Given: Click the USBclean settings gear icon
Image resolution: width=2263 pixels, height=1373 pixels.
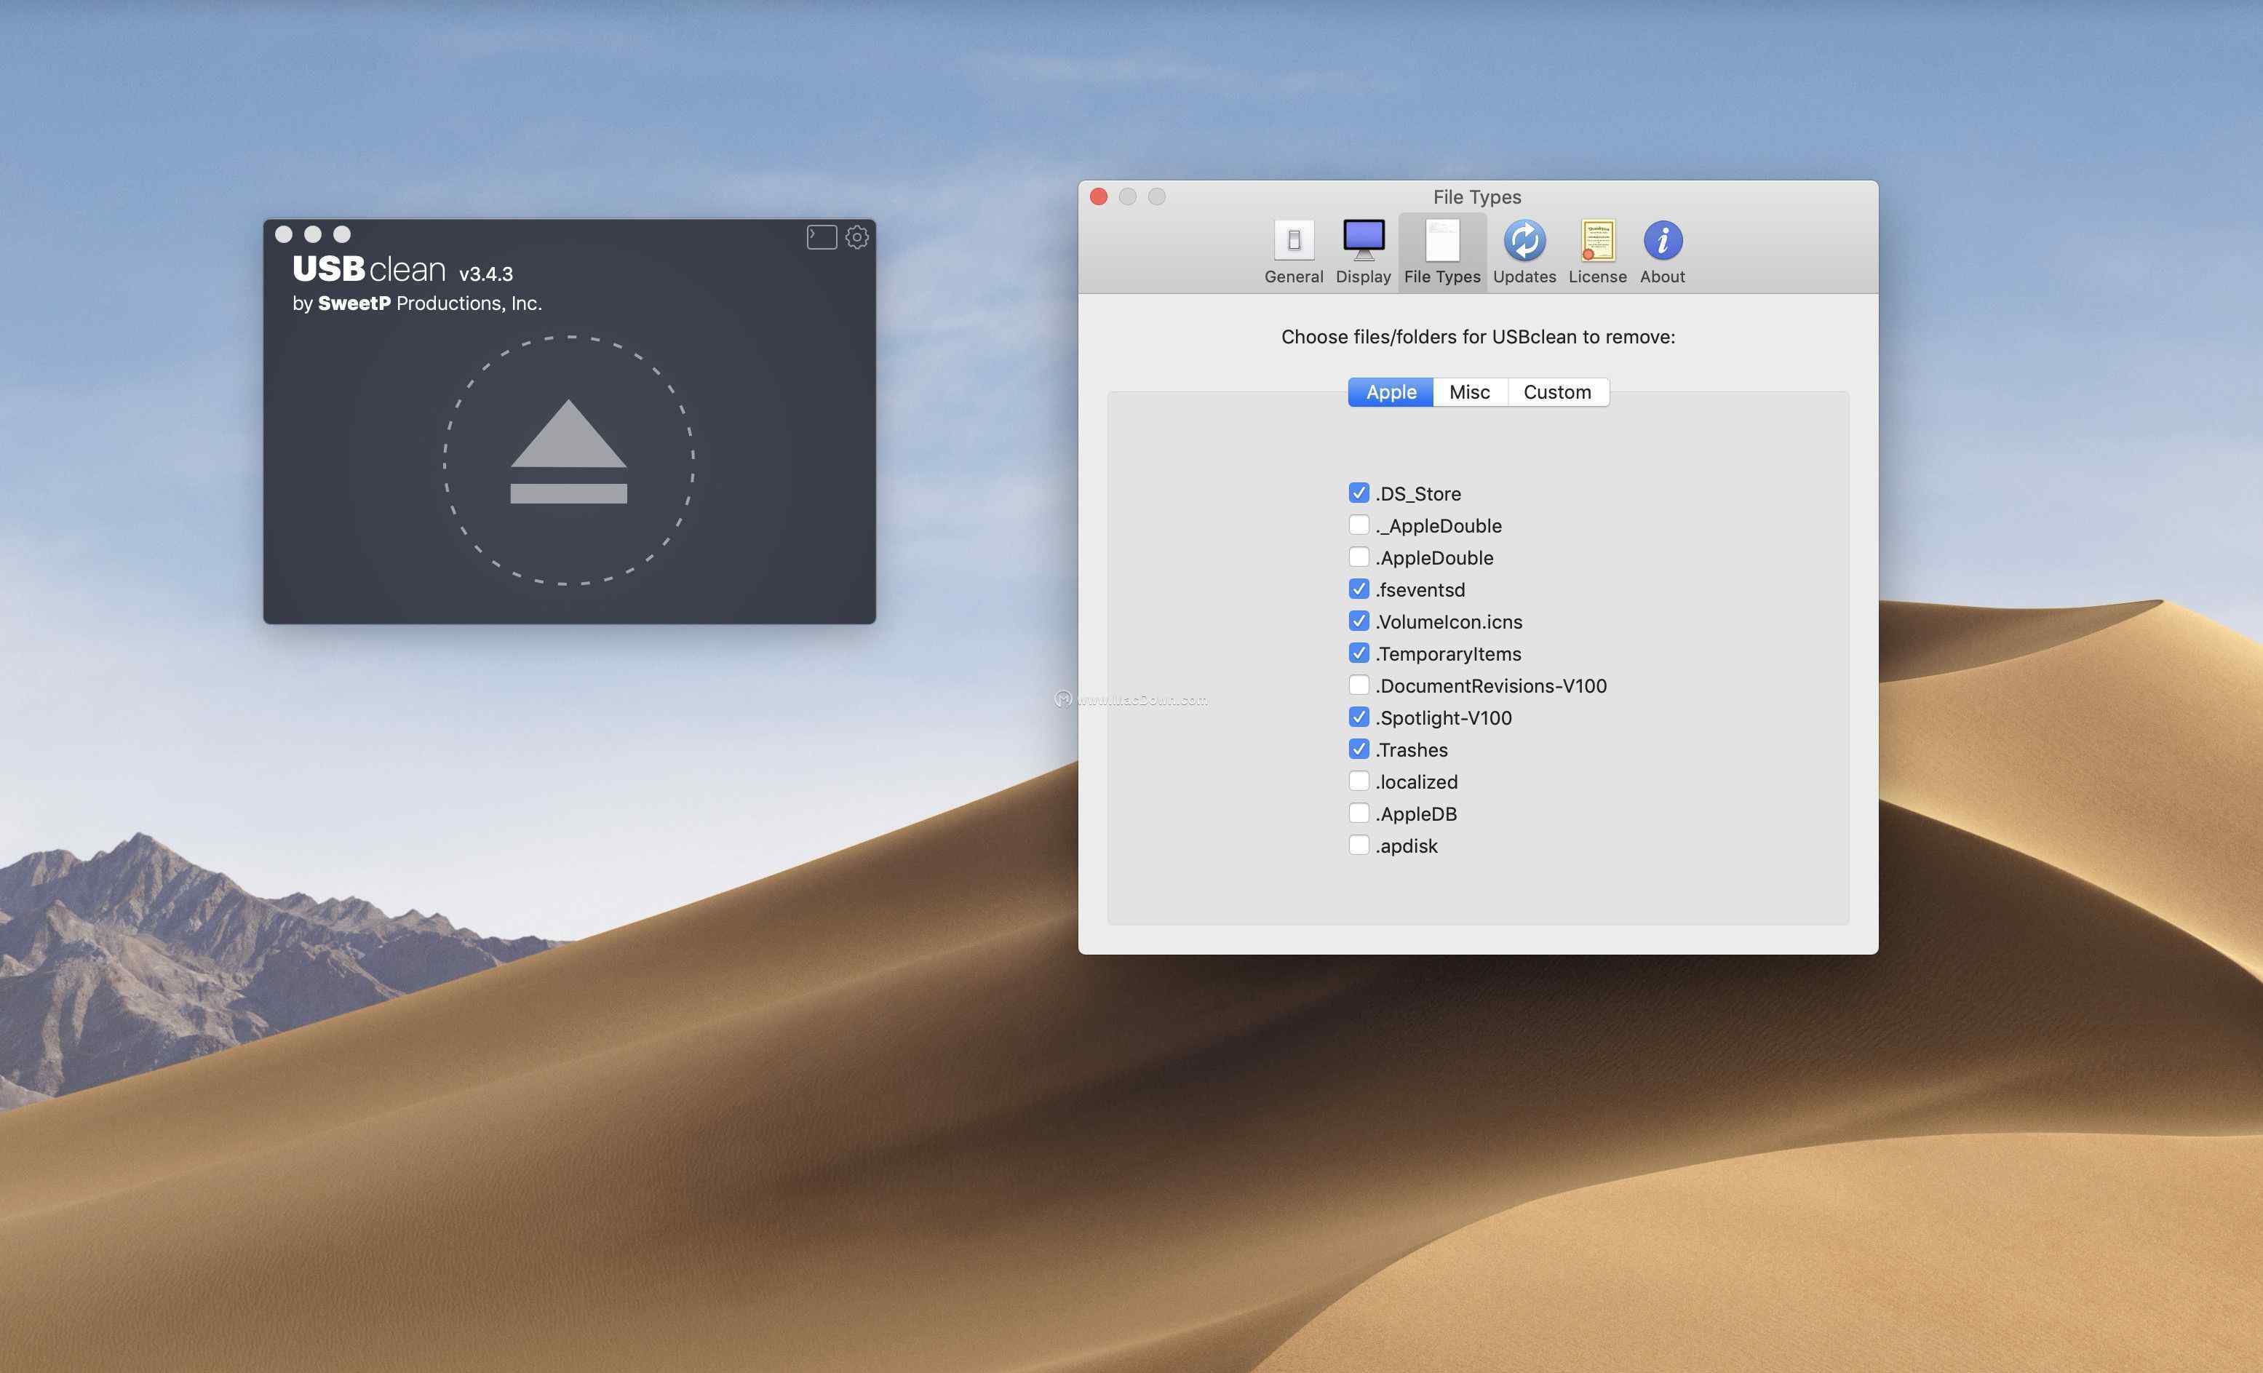Looking at the screenshot, I should (x=857, y=237).
